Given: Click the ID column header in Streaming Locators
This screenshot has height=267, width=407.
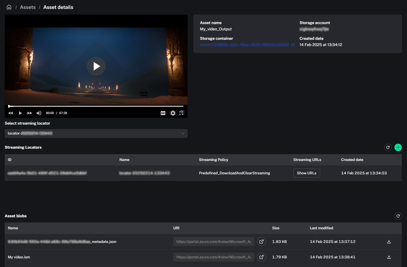Looking at the screenshot, I should pos(10,160).
